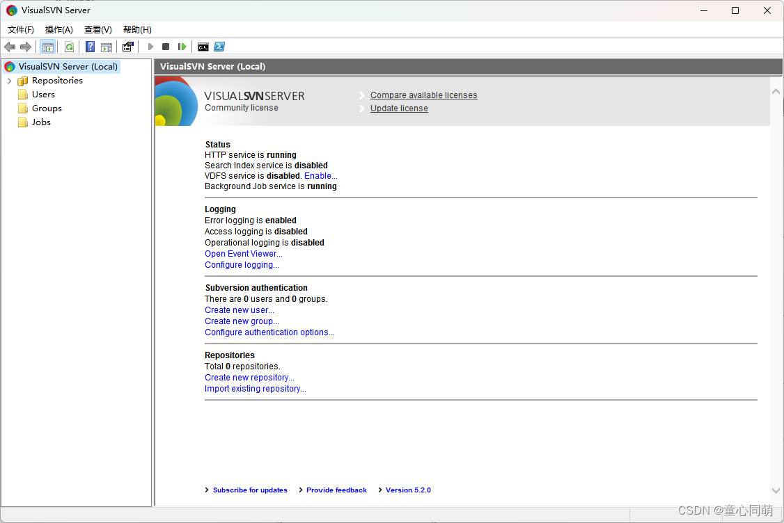
Task: Select Groups in the tree
Action: click(47, 108)
